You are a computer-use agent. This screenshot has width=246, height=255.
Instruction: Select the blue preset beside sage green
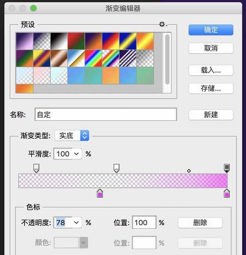(x=128, y=76)
